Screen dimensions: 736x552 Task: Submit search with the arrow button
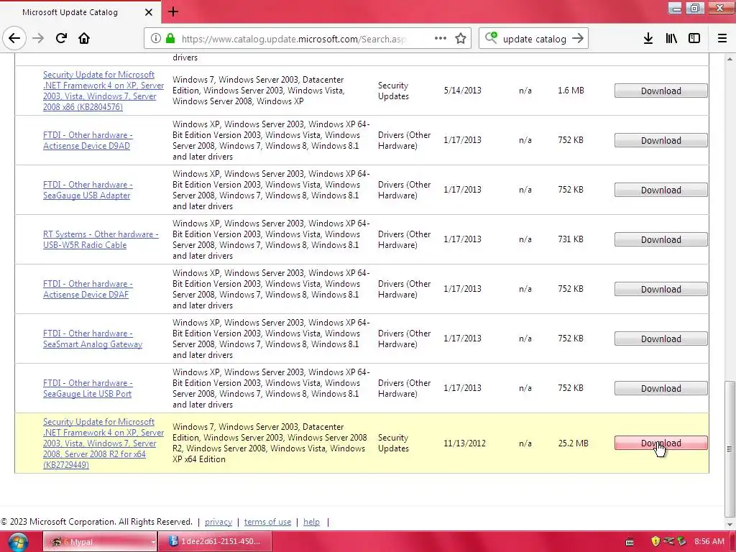[578, 38]
